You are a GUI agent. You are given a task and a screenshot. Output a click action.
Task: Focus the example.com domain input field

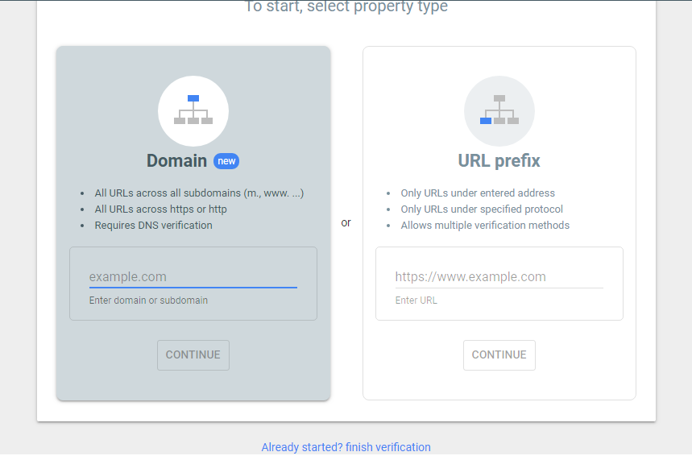(x=193, y=277)
